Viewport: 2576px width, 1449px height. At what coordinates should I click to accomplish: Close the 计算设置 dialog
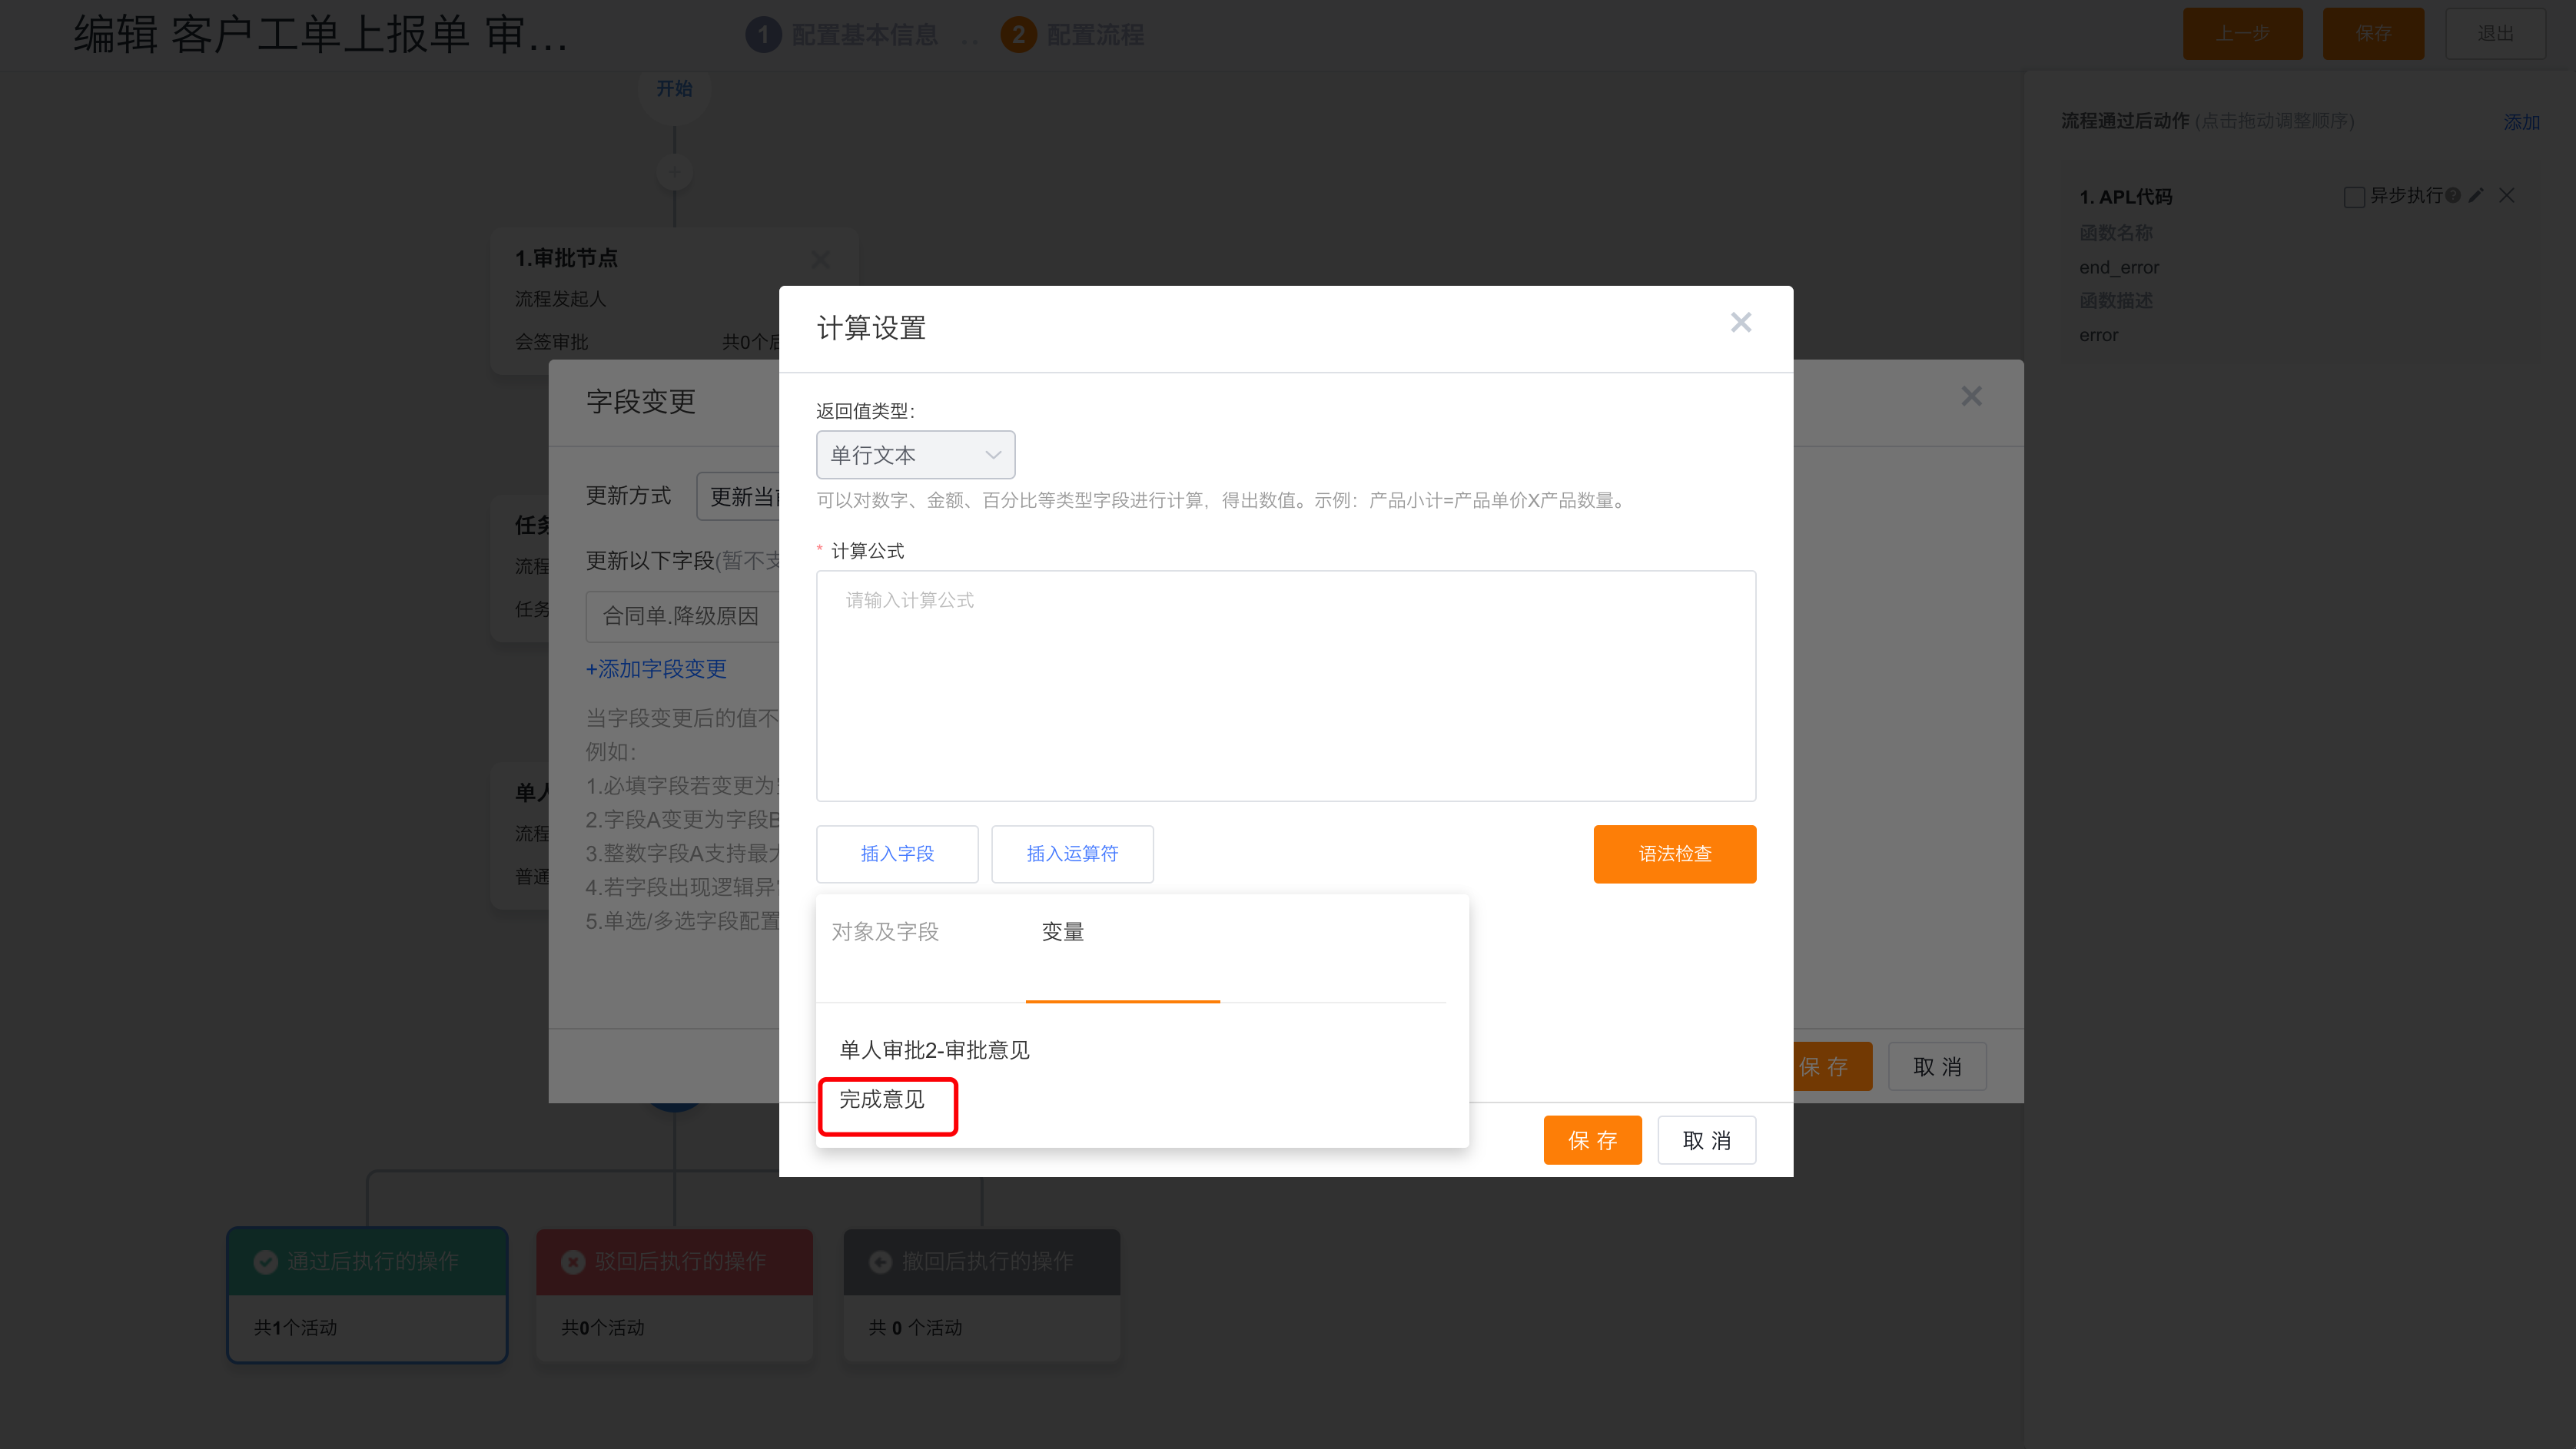(x=1741, y=322)
